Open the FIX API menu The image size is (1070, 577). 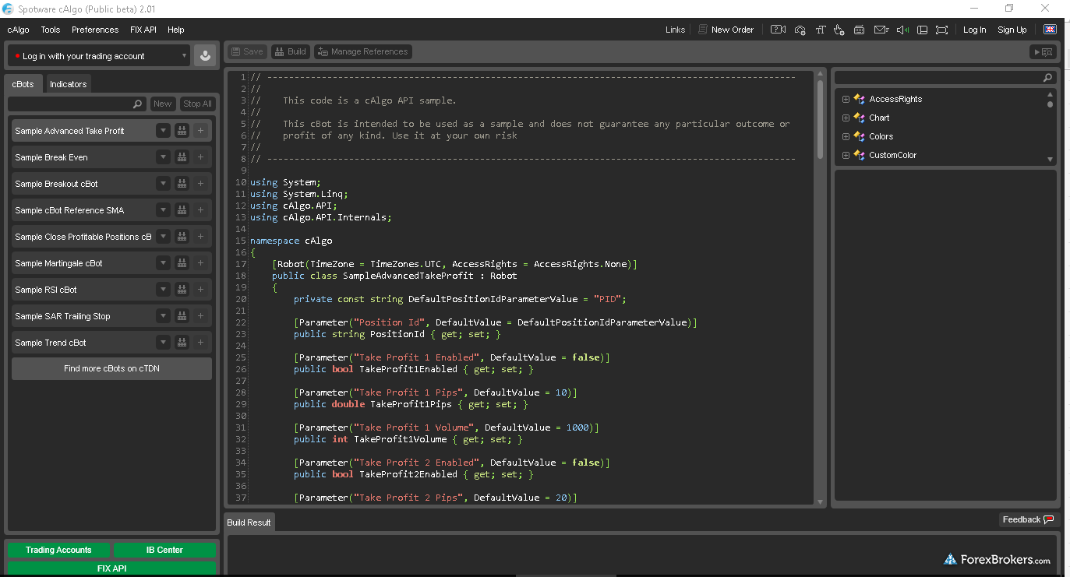143,30
